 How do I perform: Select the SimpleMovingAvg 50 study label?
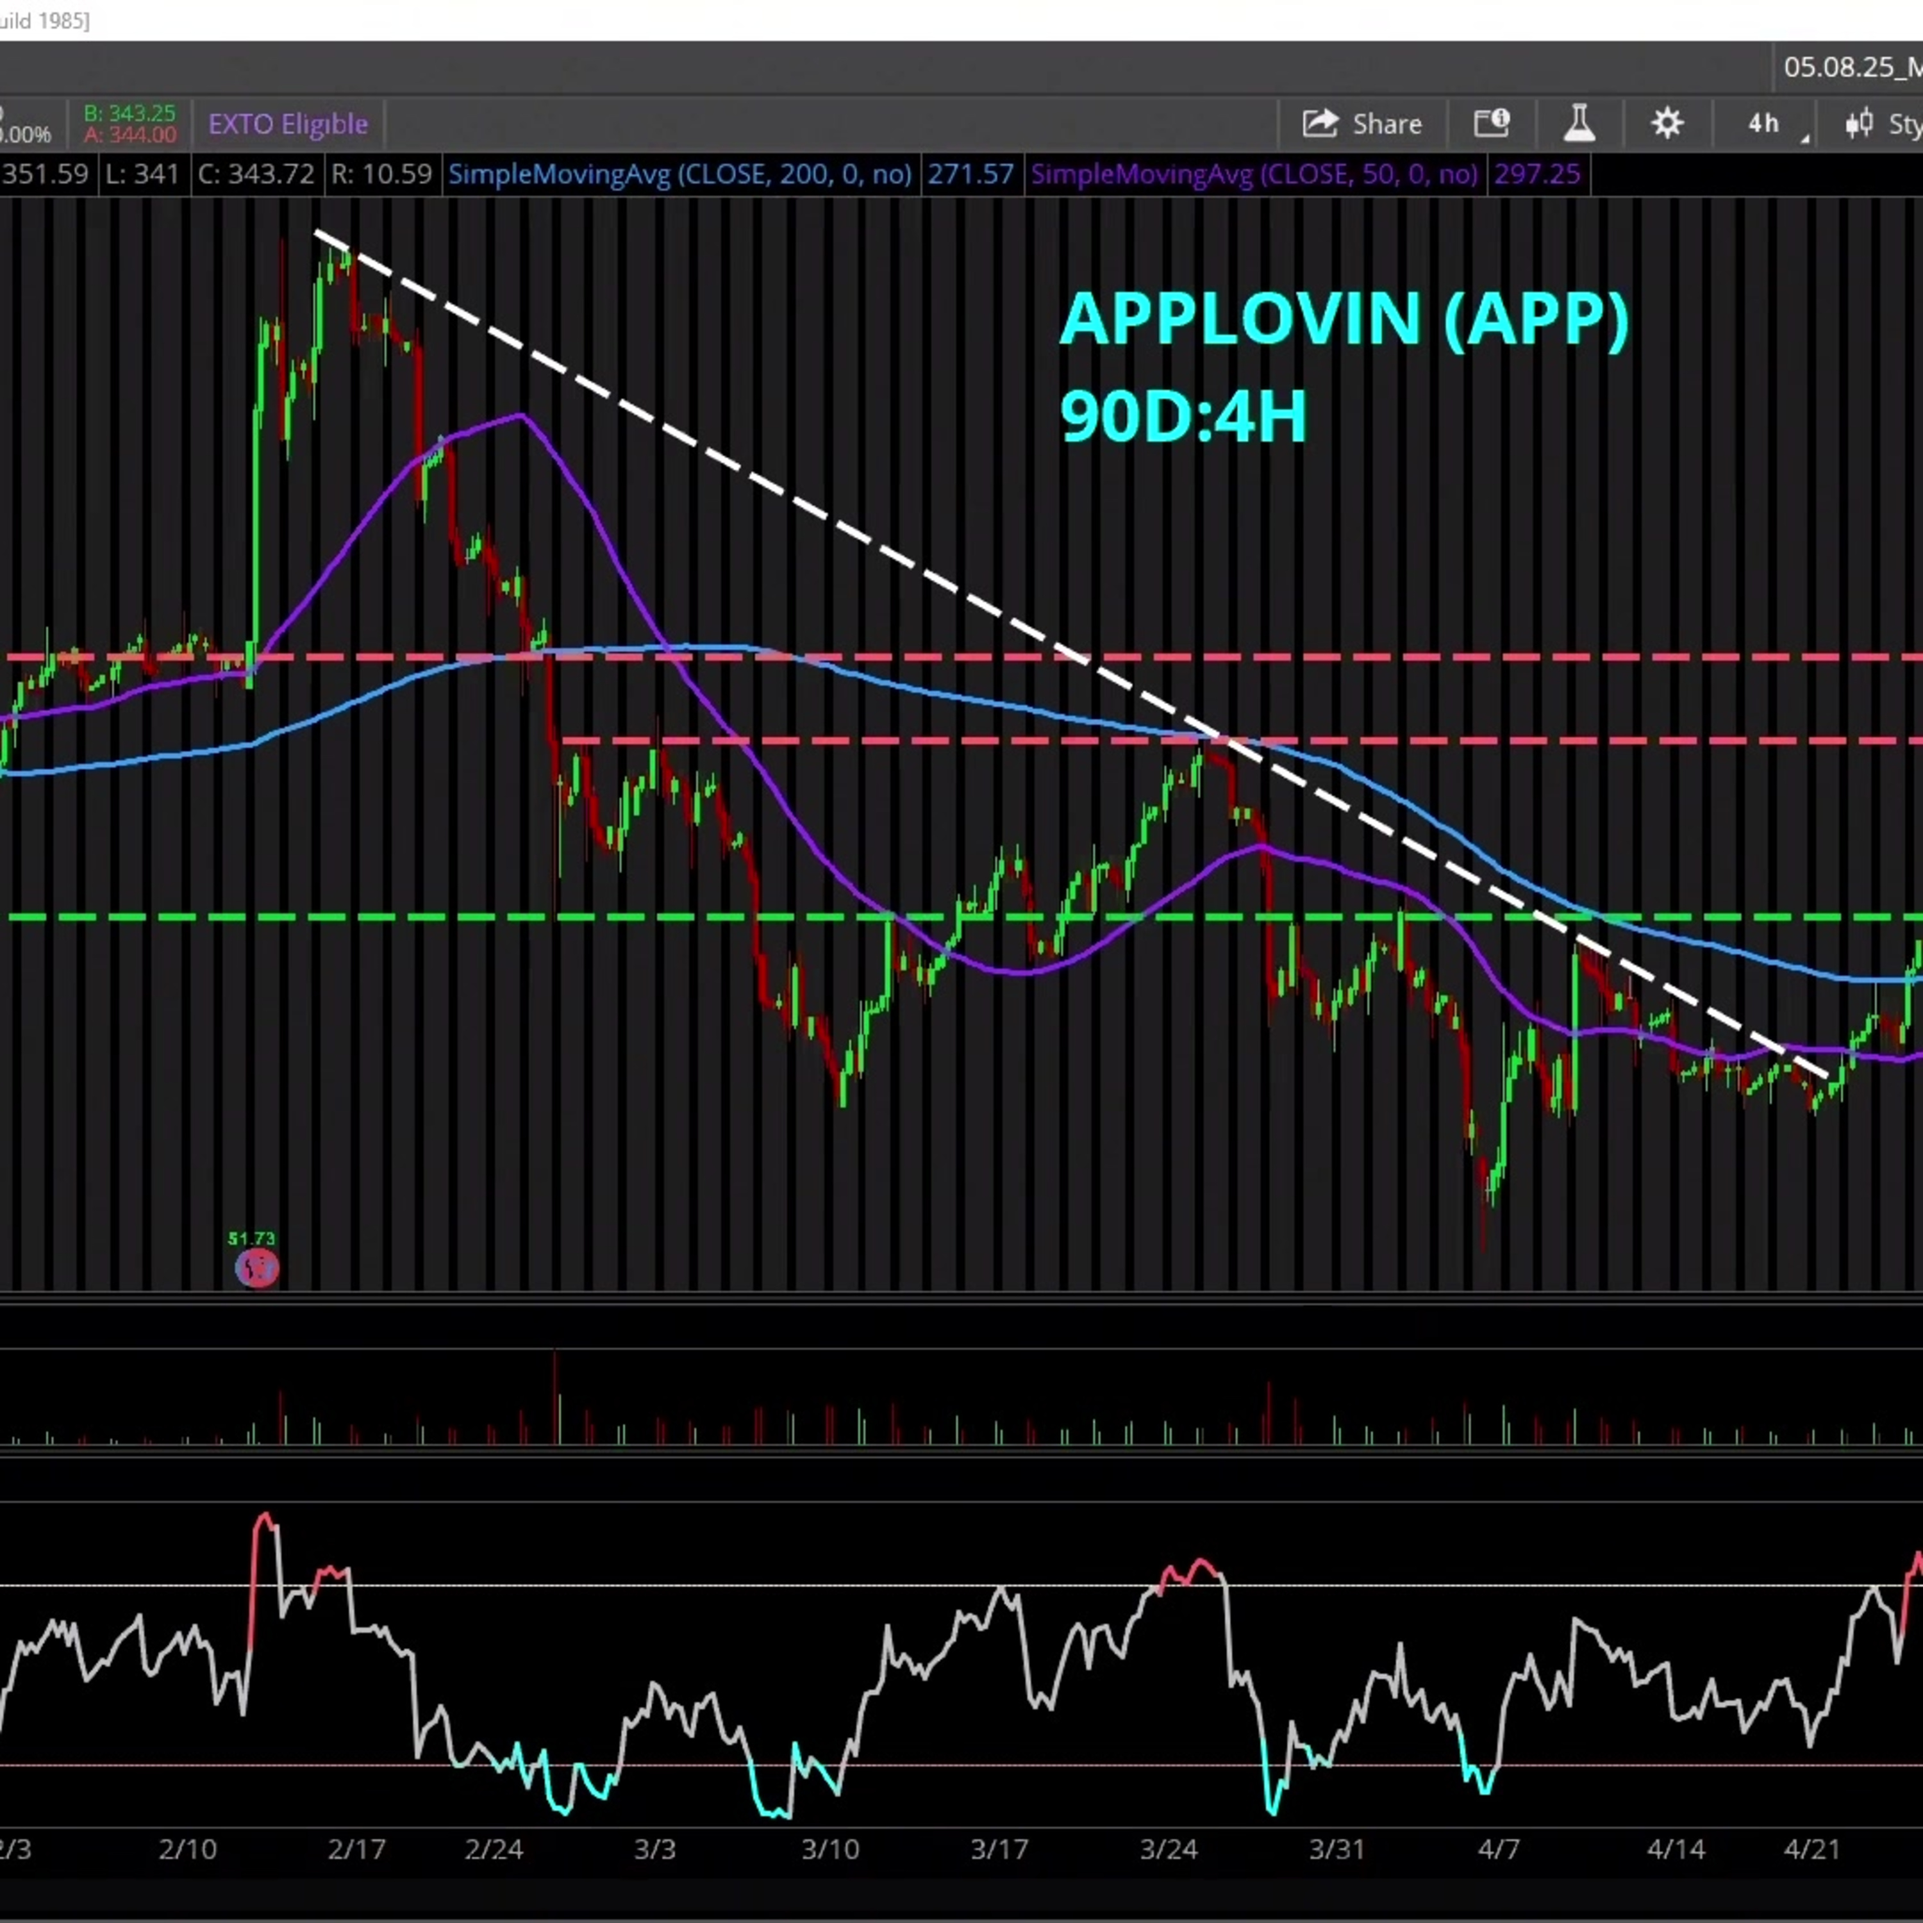1254,174
